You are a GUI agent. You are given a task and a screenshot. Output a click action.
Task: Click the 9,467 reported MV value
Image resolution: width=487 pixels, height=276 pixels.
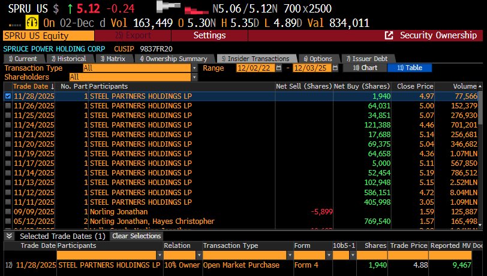pos(462,265)
